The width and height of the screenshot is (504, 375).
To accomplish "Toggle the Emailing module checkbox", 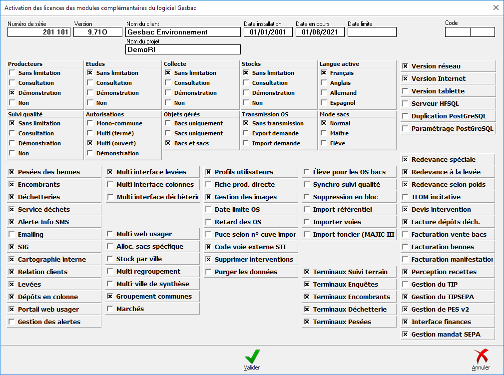I will (11, 235).
